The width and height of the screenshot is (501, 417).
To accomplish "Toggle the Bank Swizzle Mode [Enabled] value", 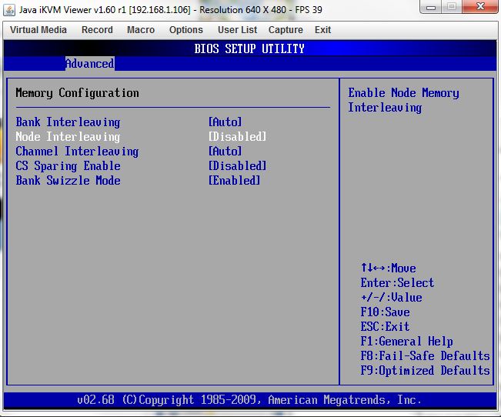I will [234, 181].
